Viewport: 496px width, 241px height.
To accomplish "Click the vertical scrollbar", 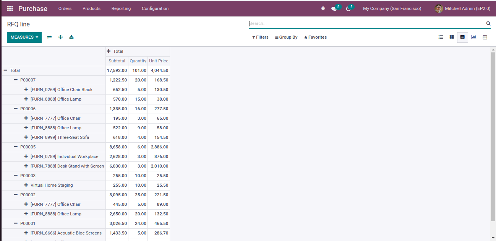I will click(493, 136).
